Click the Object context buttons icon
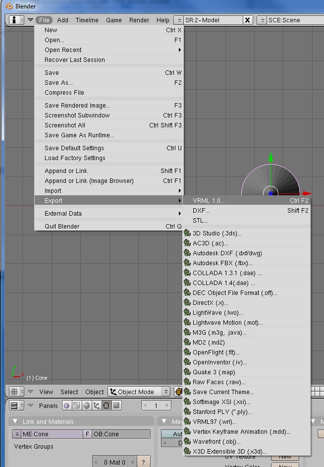Screen dimensions: 324x467 point(97,406)
